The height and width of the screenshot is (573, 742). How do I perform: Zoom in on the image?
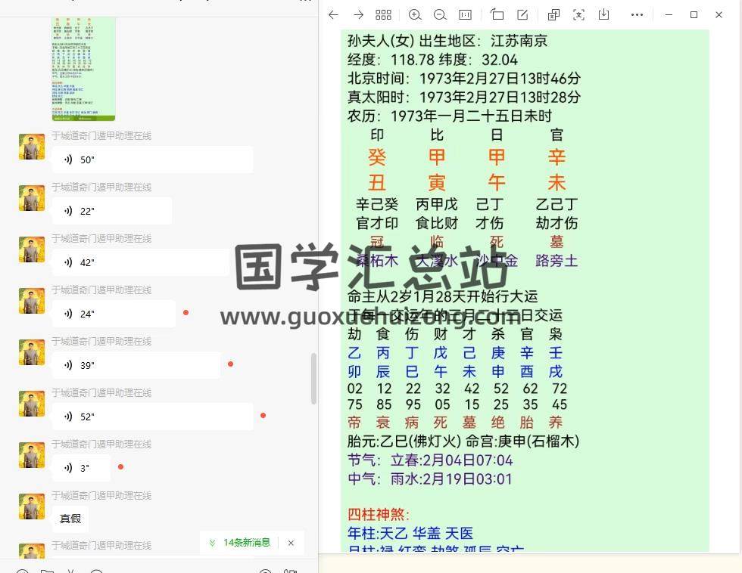(x=415, y=15)
